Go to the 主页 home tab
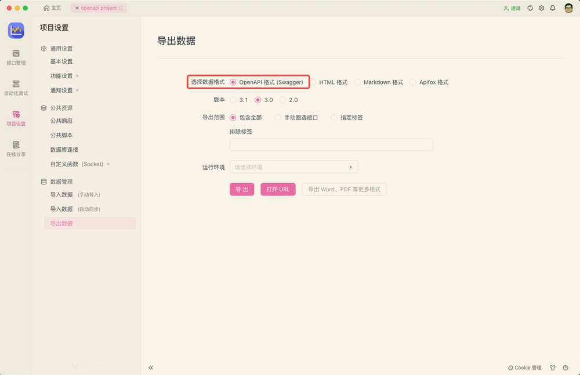The width and height of the screenshot is (580, 375). [x=52, y=8]
